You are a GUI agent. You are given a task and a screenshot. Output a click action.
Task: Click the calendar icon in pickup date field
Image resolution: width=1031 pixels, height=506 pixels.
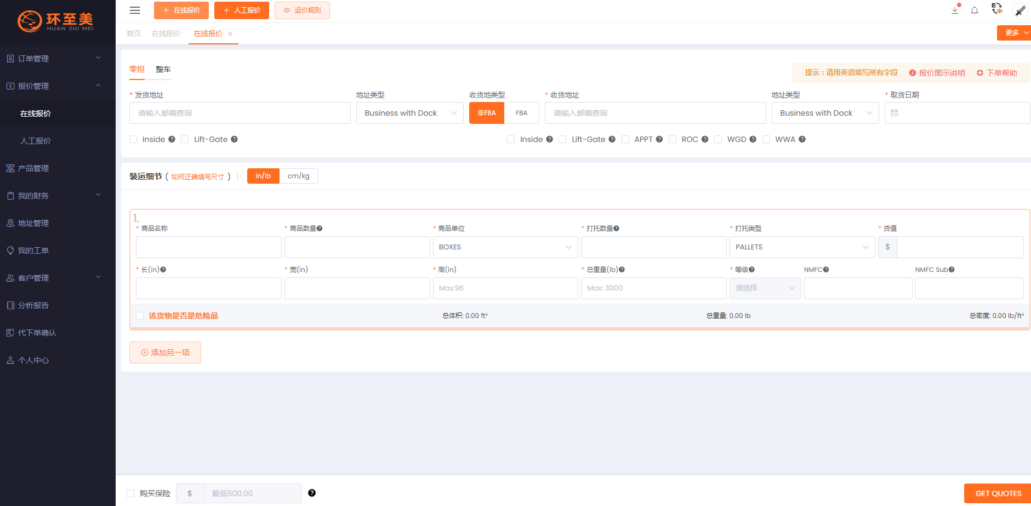895,113
